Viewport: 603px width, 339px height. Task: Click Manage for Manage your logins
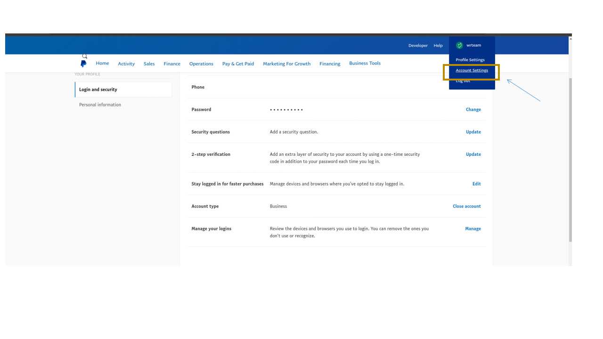[x=473, y=229]
